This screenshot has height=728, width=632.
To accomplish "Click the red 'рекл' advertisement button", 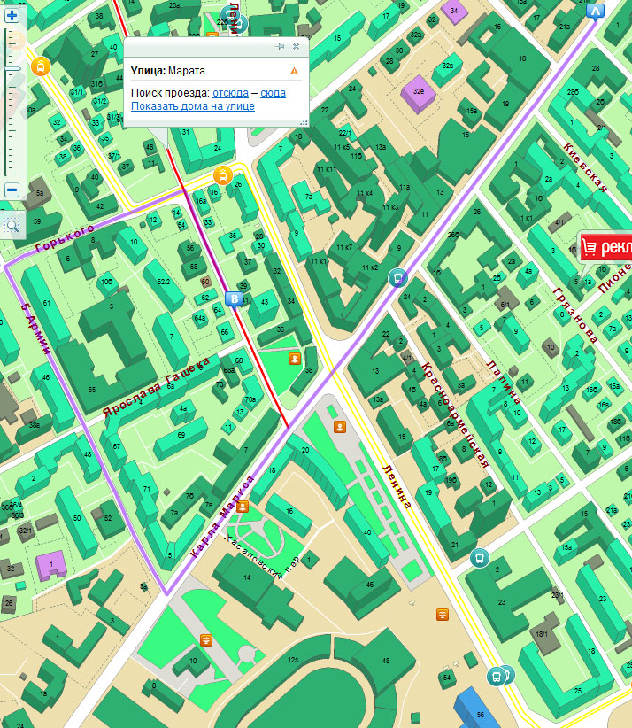I will click(x=605, y=247).
